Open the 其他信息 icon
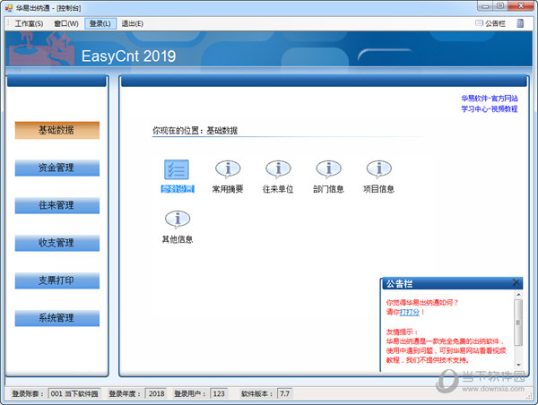 (x=177, y=220)
